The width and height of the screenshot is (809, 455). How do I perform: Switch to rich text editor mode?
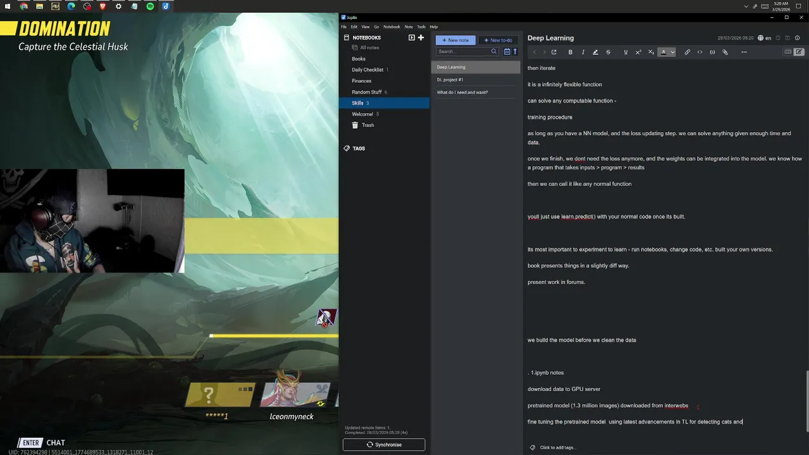pos(799,52)
